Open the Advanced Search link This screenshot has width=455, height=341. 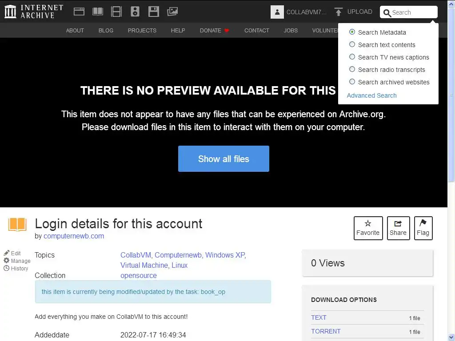click(371, 95)
